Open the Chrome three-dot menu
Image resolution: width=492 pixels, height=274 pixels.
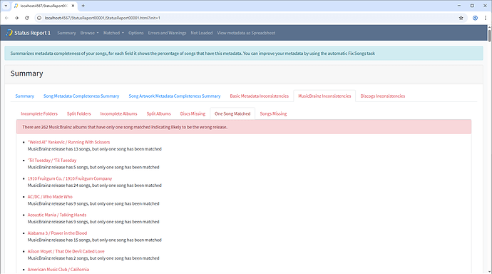[485, 18]
